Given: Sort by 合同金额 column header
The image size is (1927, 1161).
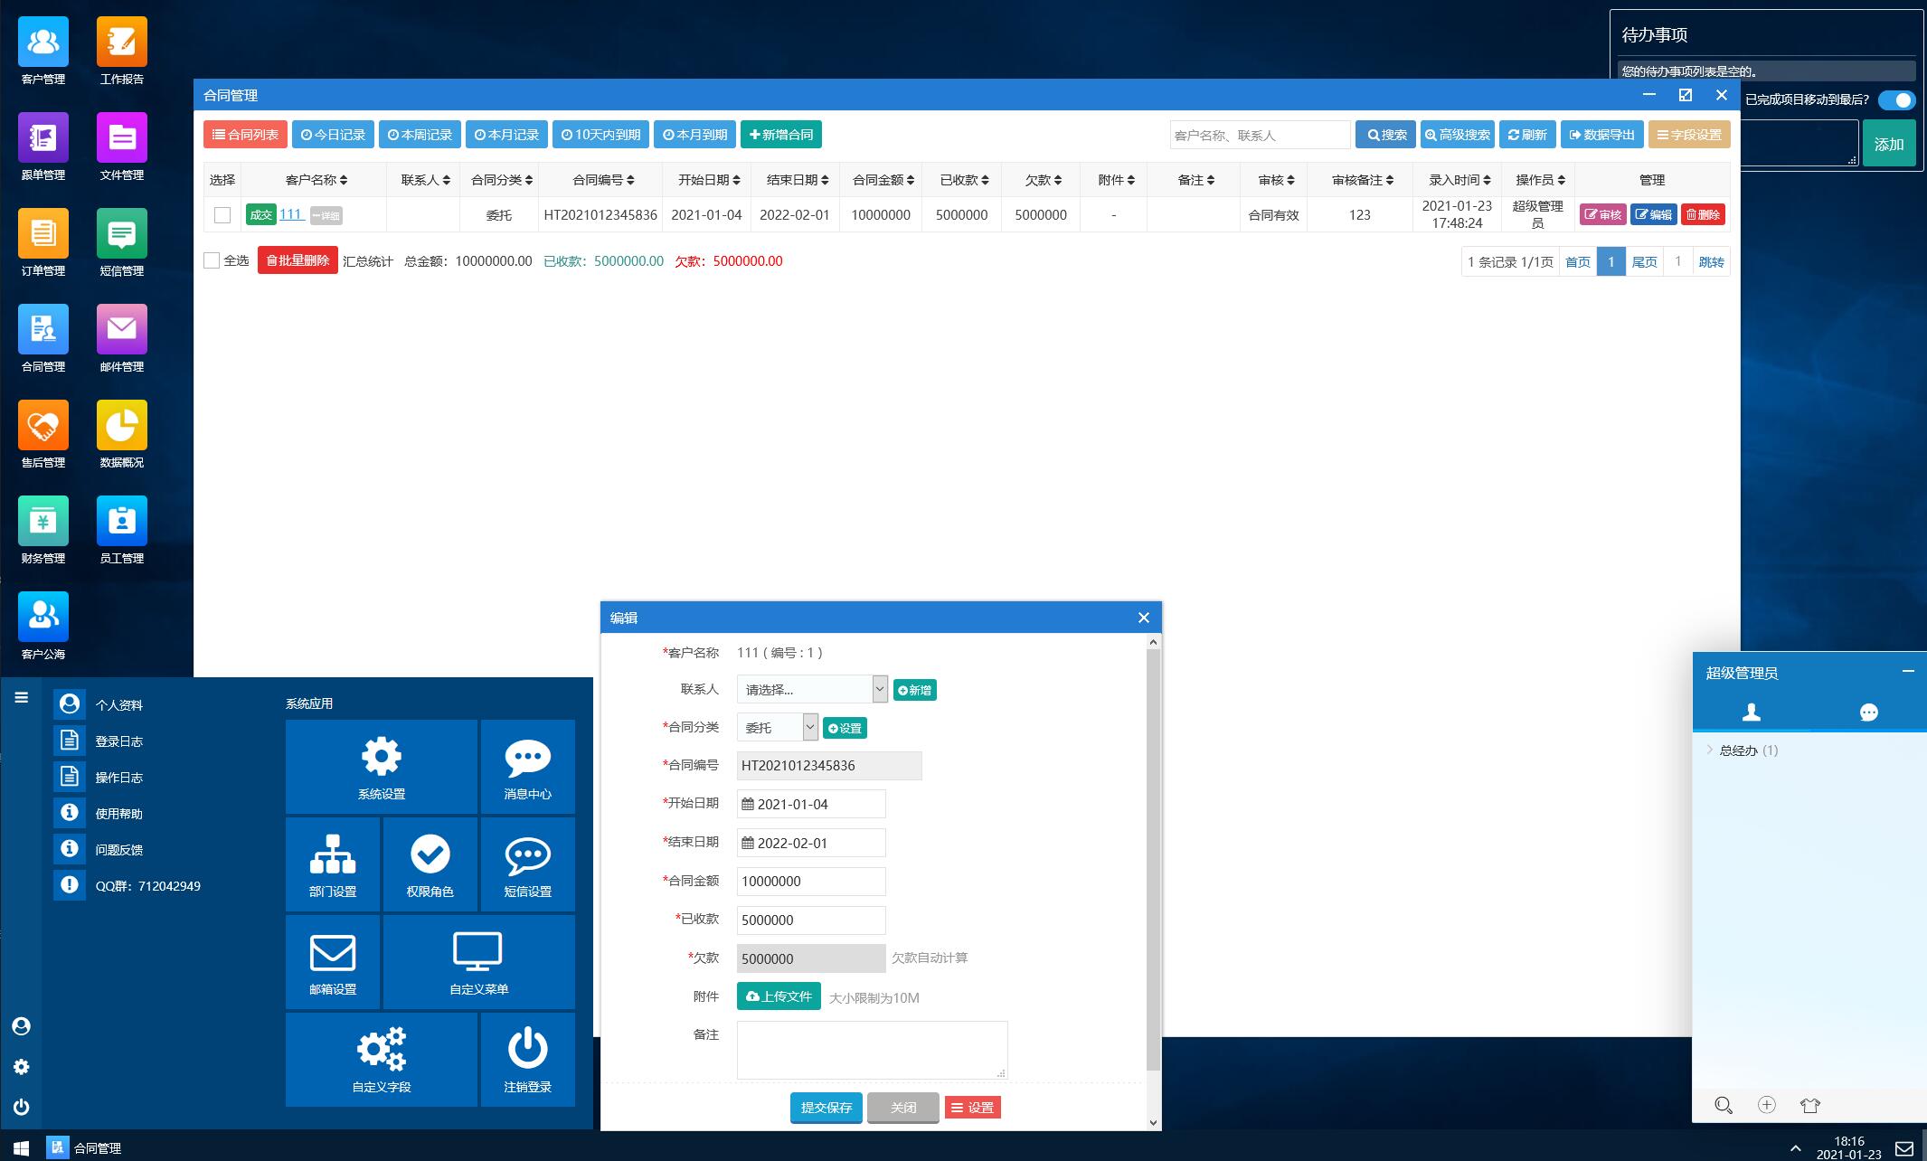Looking at the screenshot, I should [x=883, y=180].
